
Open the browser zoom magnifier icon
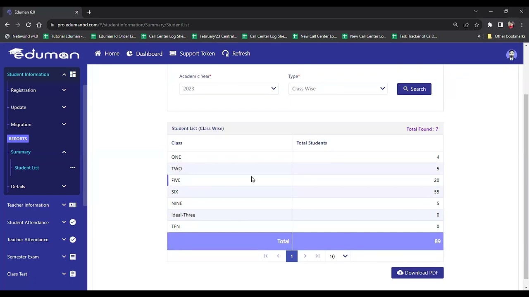point(455,25)
